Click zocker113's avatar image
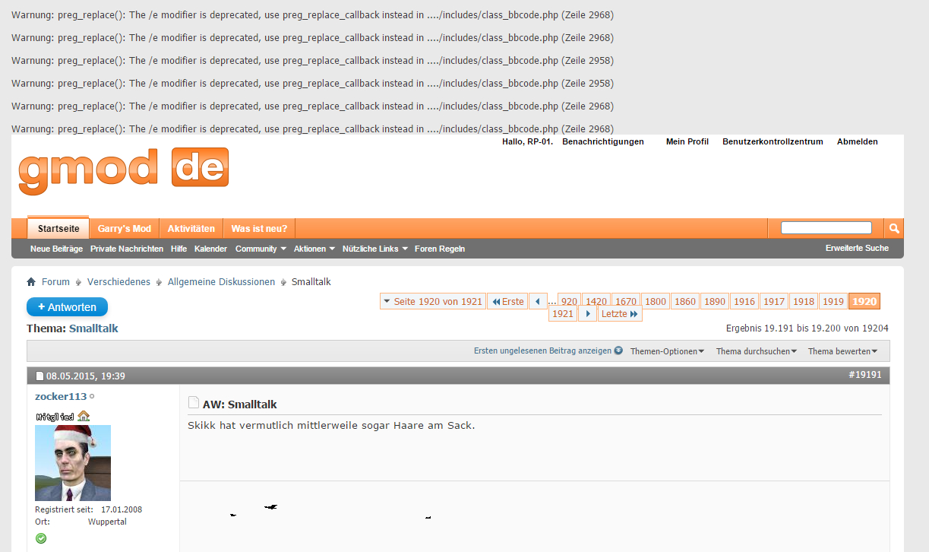 (73, 463)
